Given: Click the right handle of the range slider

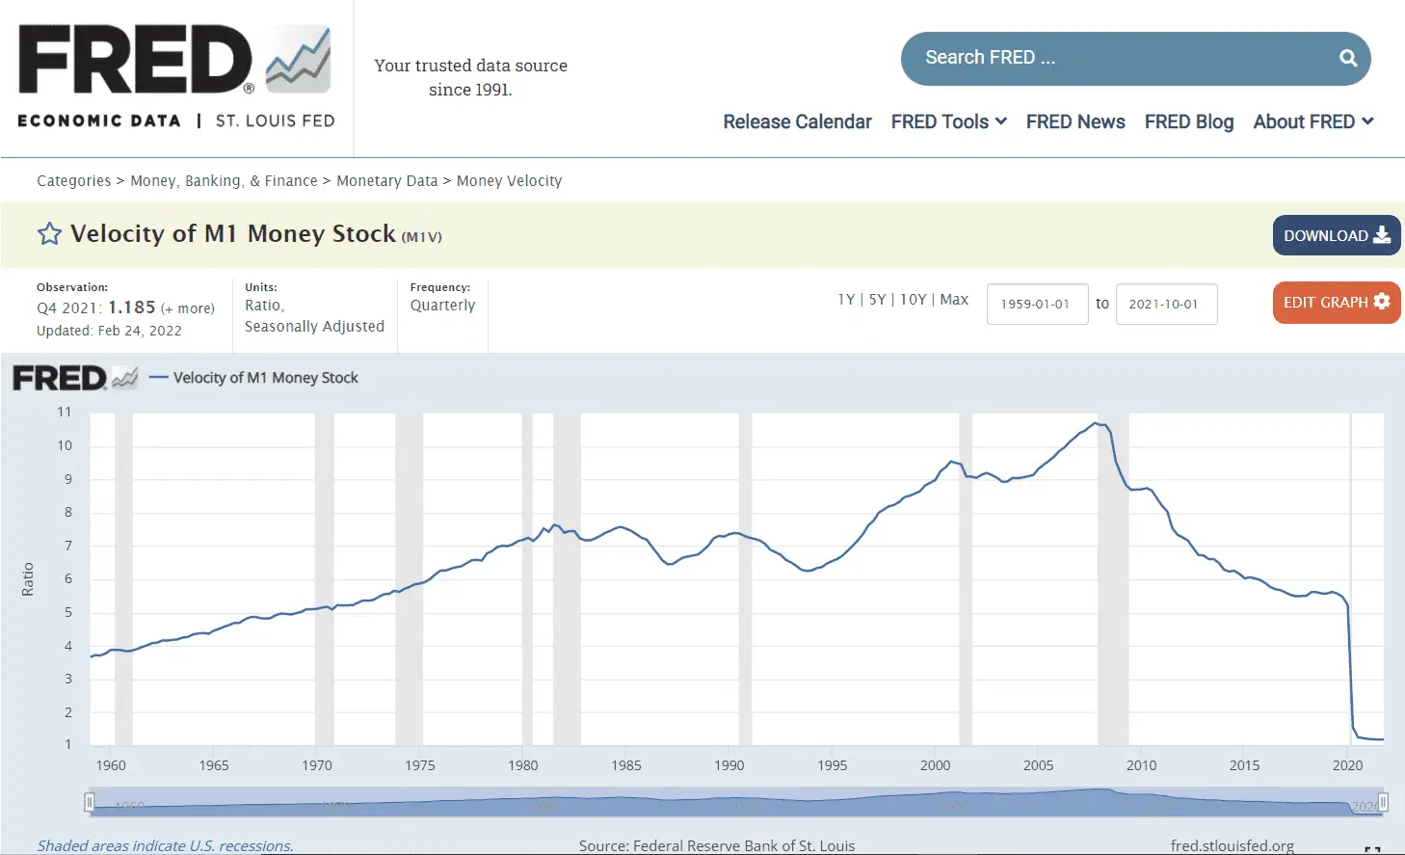Looking at the screenshot, I should 1383,802.
